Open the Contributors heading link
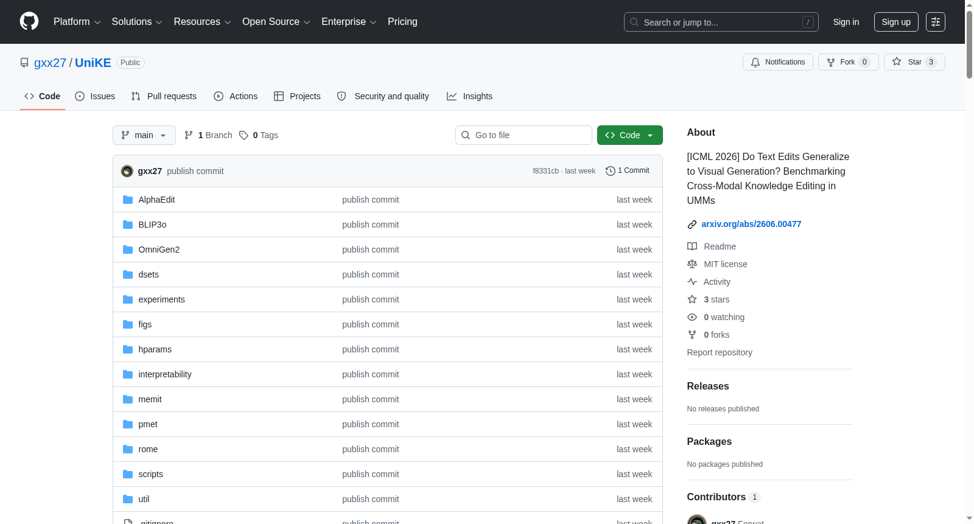 (x=723, y=497)
